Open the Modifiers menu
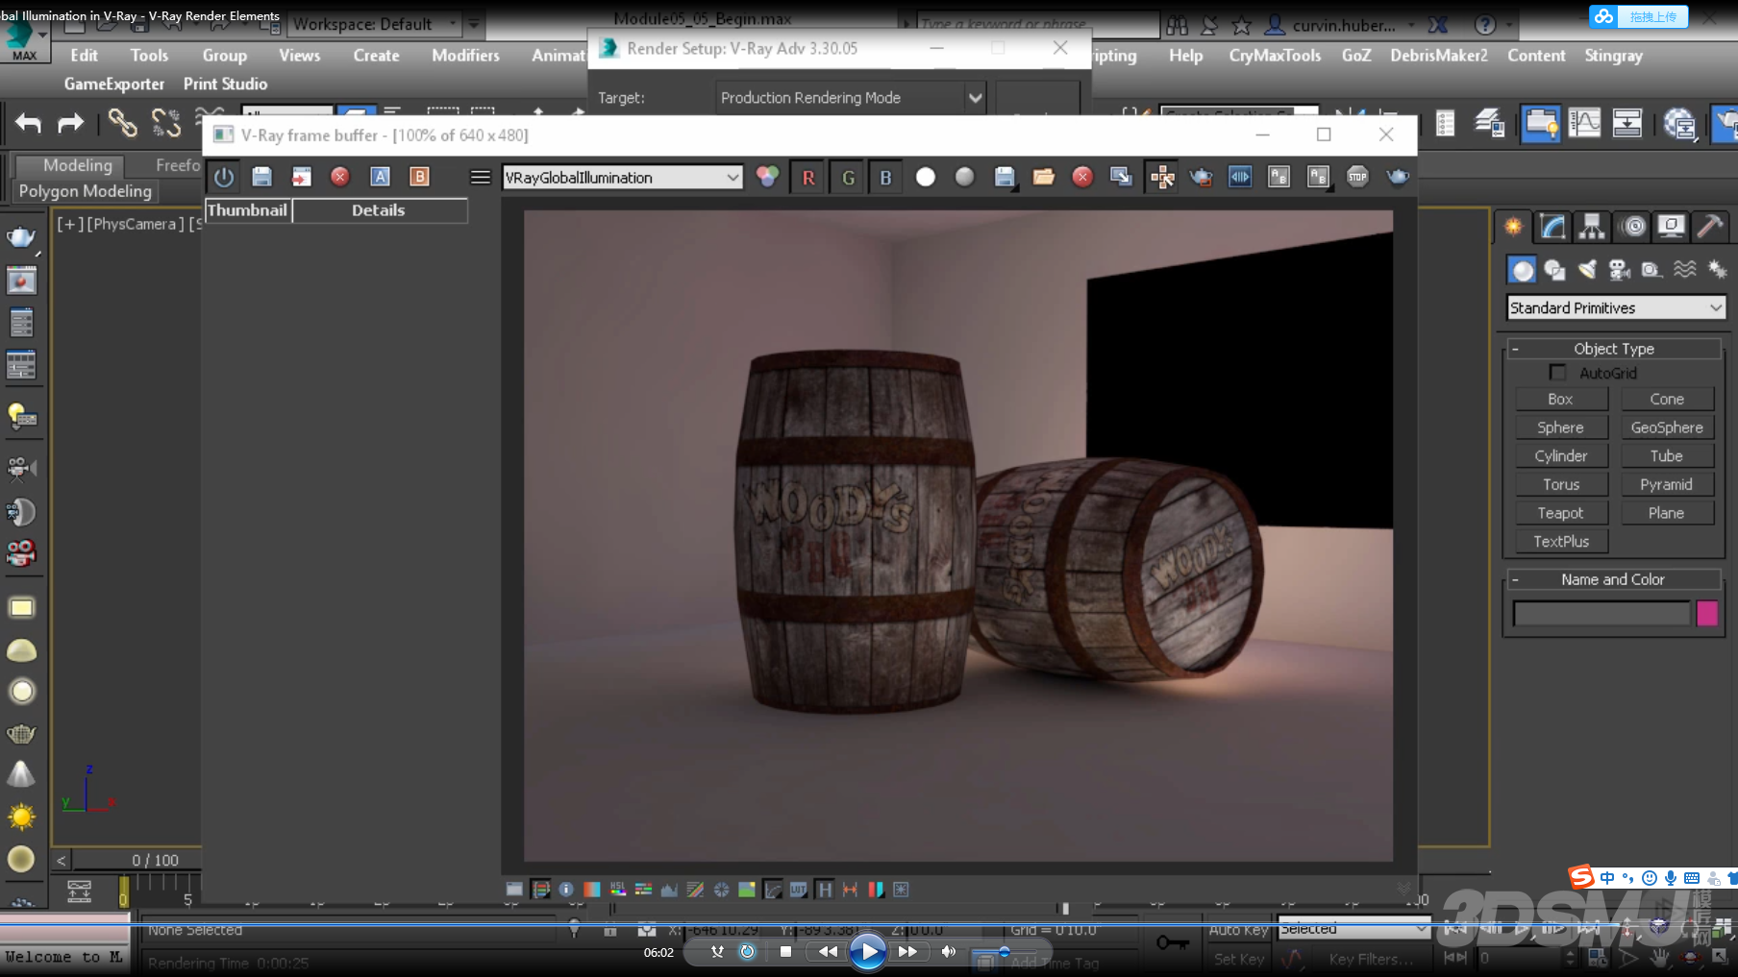Screen dimensions: 1738x977 pos(465,56)
